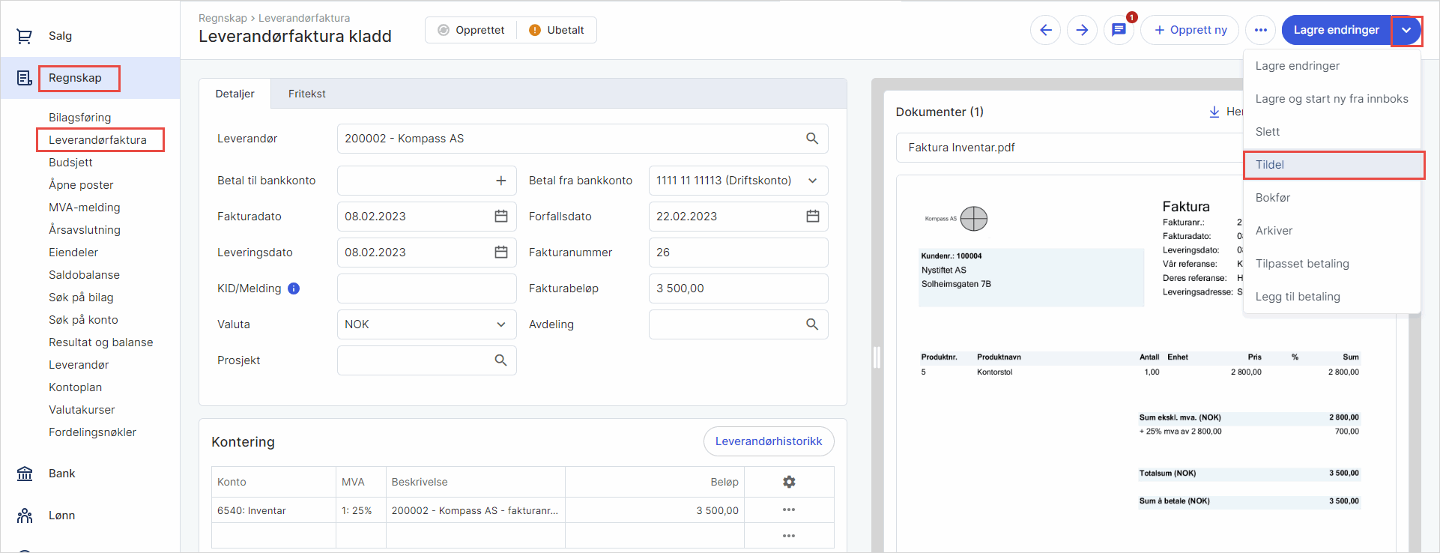
Task: Click the KID/Melding info icon
Action: 294,288
